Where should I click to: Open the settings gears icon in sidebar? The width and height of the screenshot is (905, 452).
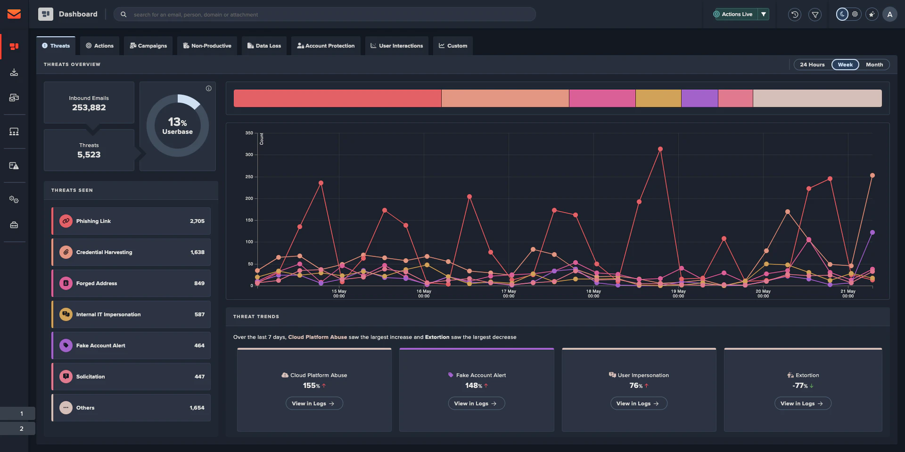point(14,199)
